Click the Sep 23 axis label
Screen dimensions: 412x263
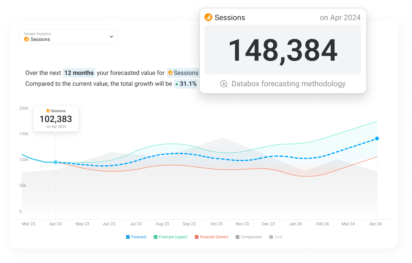point(189,224)
